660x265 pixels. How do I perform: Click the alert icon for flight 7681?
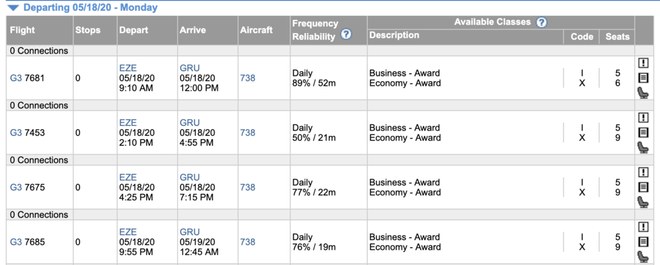pos(643,63)
